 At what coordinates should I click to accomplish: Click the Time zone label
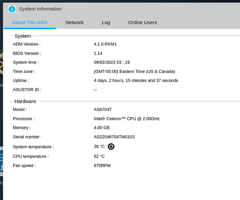(x=24, y=72)
